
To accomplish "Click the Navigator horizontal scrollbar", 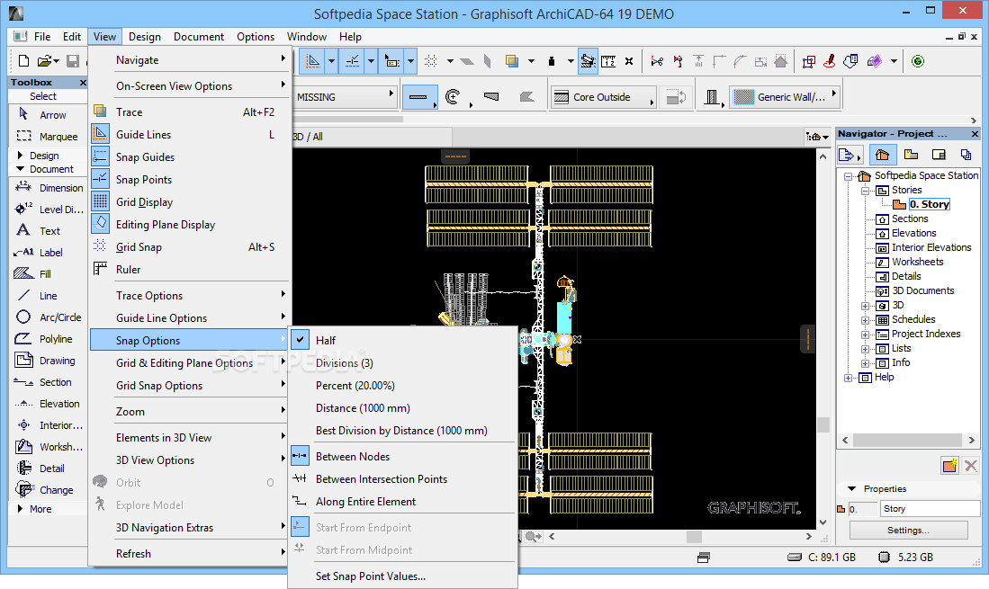I will (908, 440).
